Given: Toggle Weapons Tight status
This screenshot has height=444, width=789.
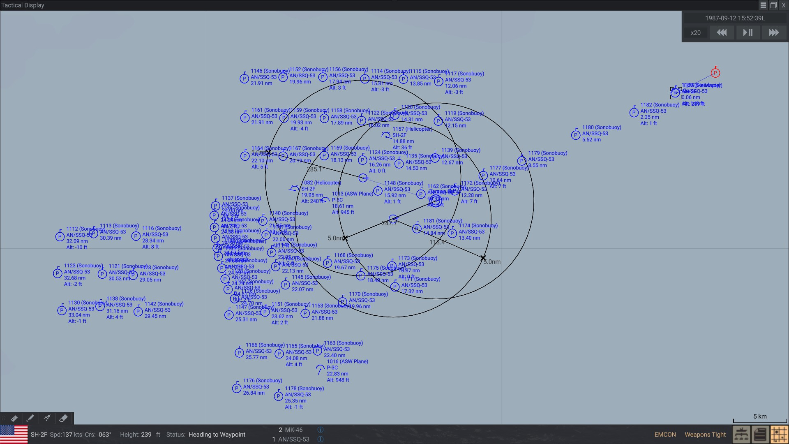Looking at the screenshot, I should 705,435.
